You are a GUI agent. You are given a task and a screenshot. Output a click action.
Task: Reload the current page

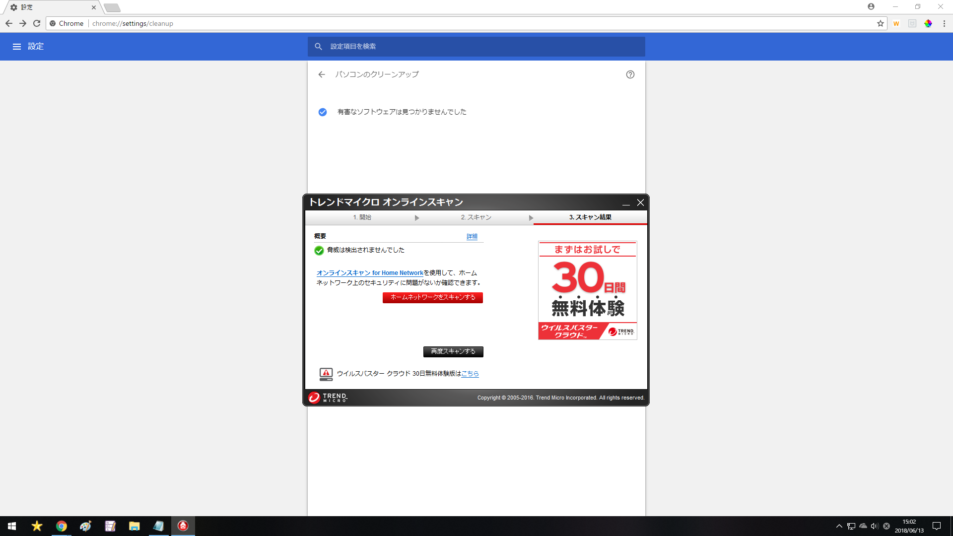37,23
